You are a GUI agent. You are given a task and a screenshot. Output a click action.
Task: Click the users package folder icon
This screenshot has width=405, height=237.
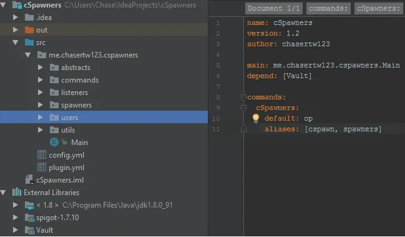tap(54, 117)
